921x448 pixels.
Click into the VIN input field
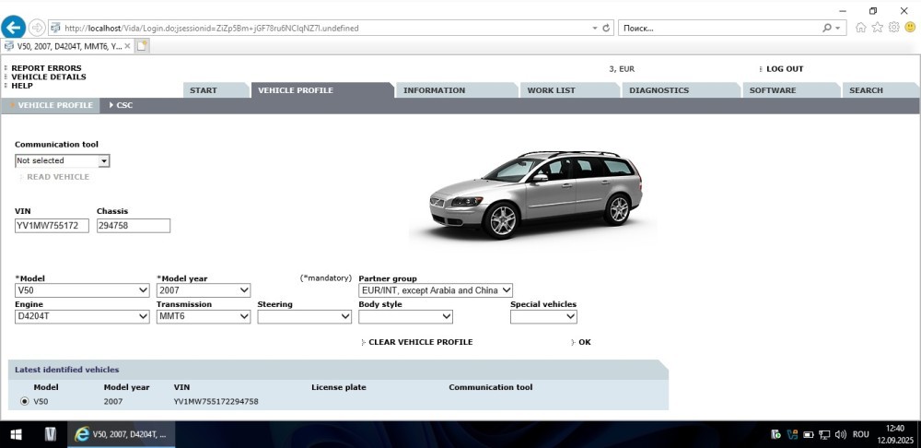coord(52,226)
